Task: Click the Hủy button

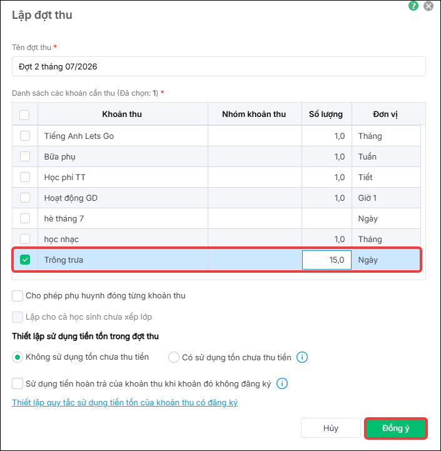Action: (331, 428)
